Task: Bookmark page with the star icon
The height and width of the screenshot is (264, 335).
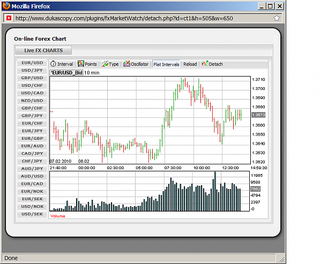Action: pyautogui.click(x=277, y=18)
